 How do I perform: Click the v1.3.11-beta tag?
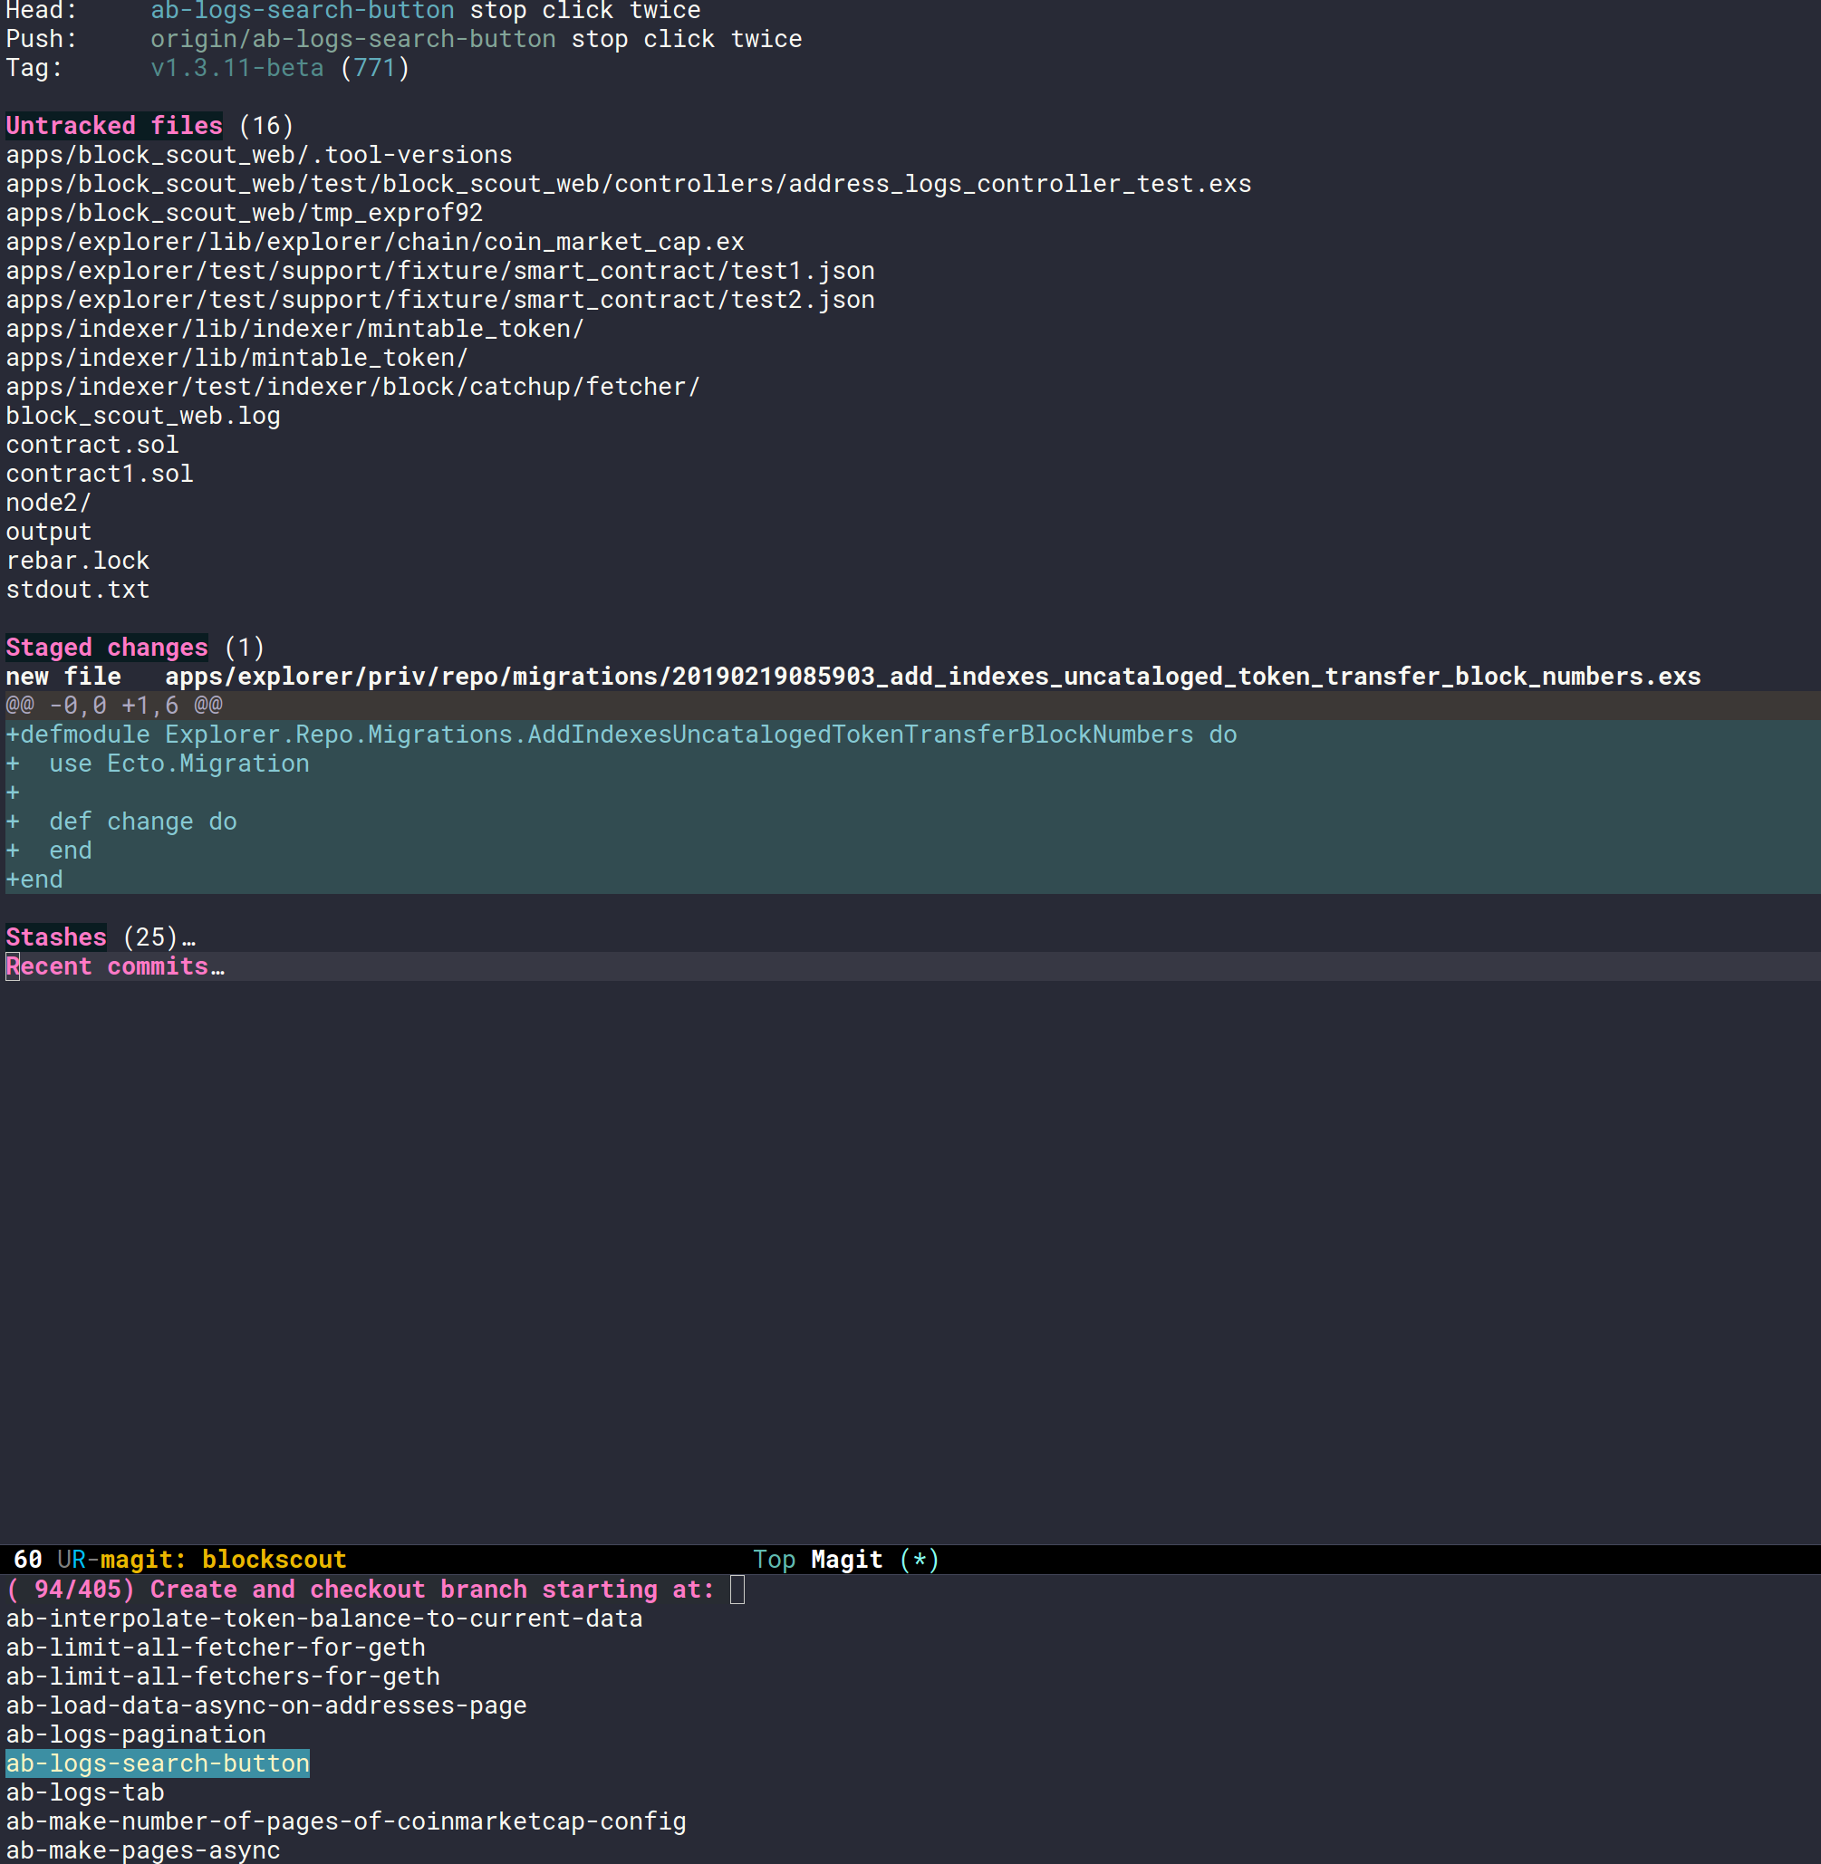point(237,68)
